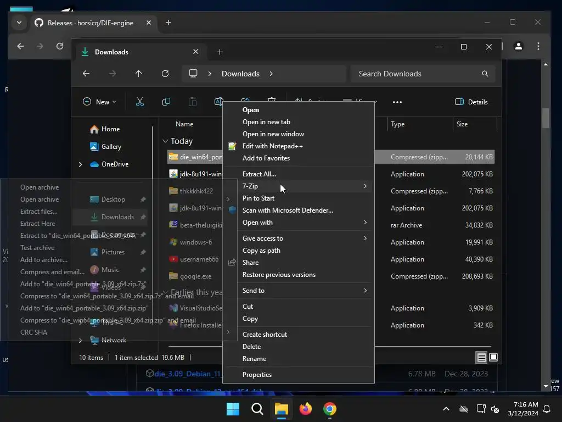Sort by the Name column header

click(184, 124)
